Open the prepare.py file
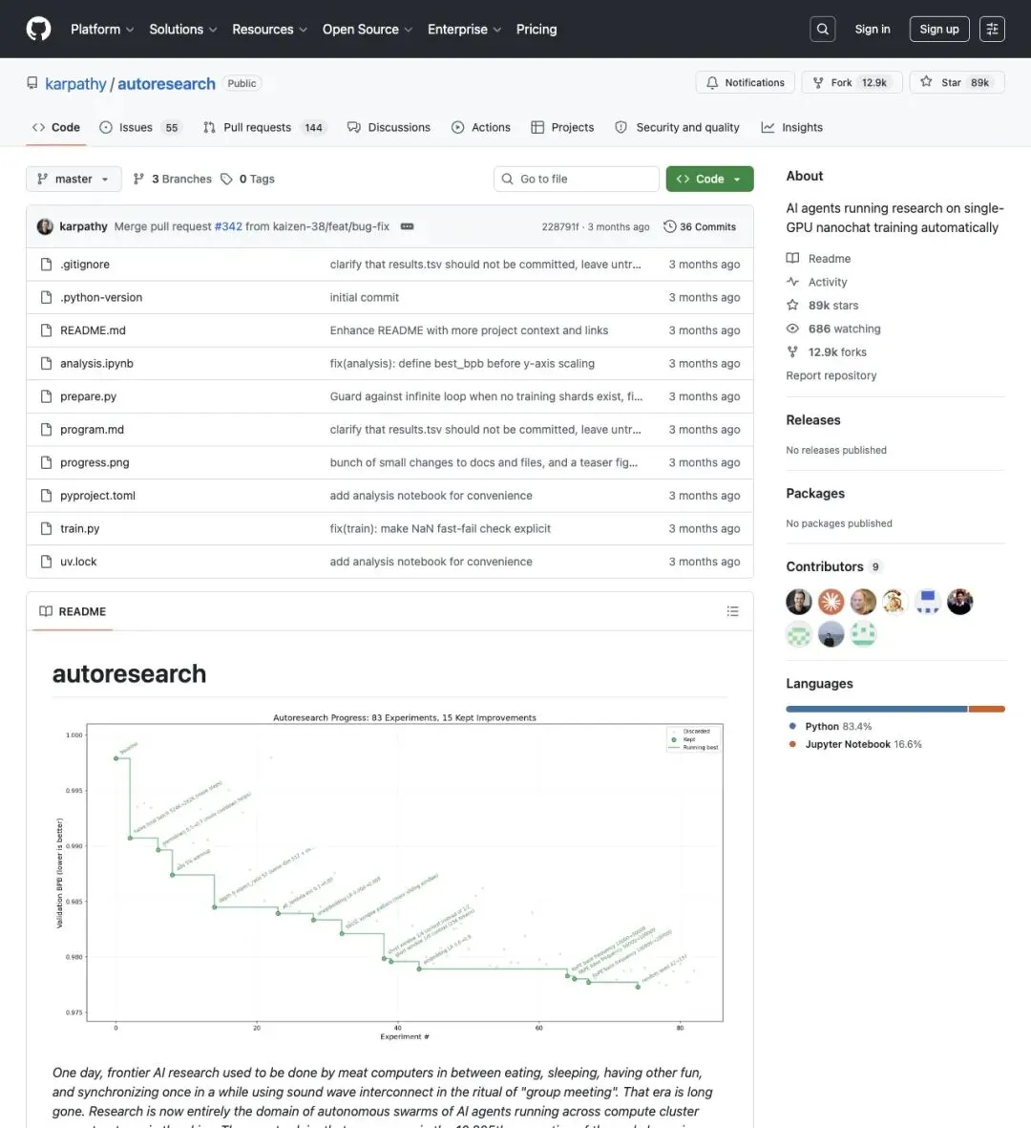Viewport: 1031px width, 1128px height. pyautogui.click(x=89, y=397)
